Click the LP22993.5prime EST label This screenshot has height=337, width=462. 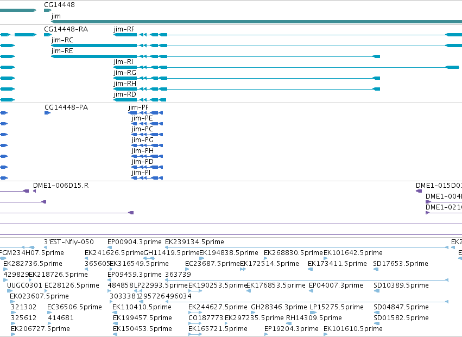[161, 286]
